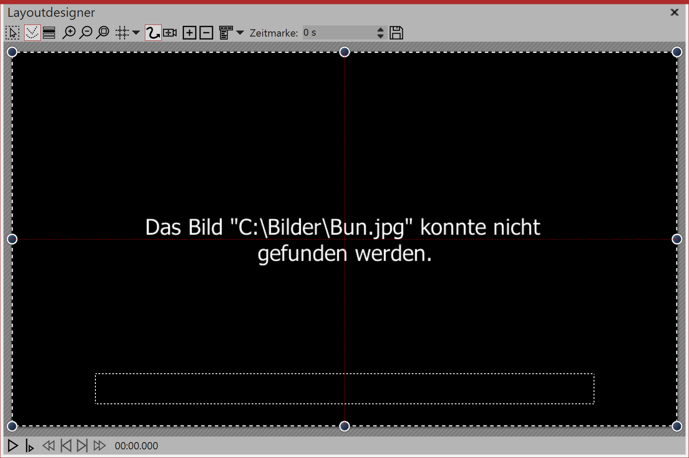This screenshot has height=458, width=689.
Task: Zoom in using the magnifier icon
Action: pos(69,32)
